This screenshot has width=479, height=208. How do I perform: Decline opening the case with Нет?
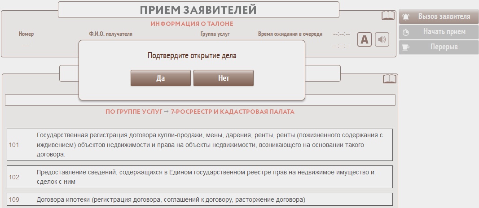(x=223, y=78)
